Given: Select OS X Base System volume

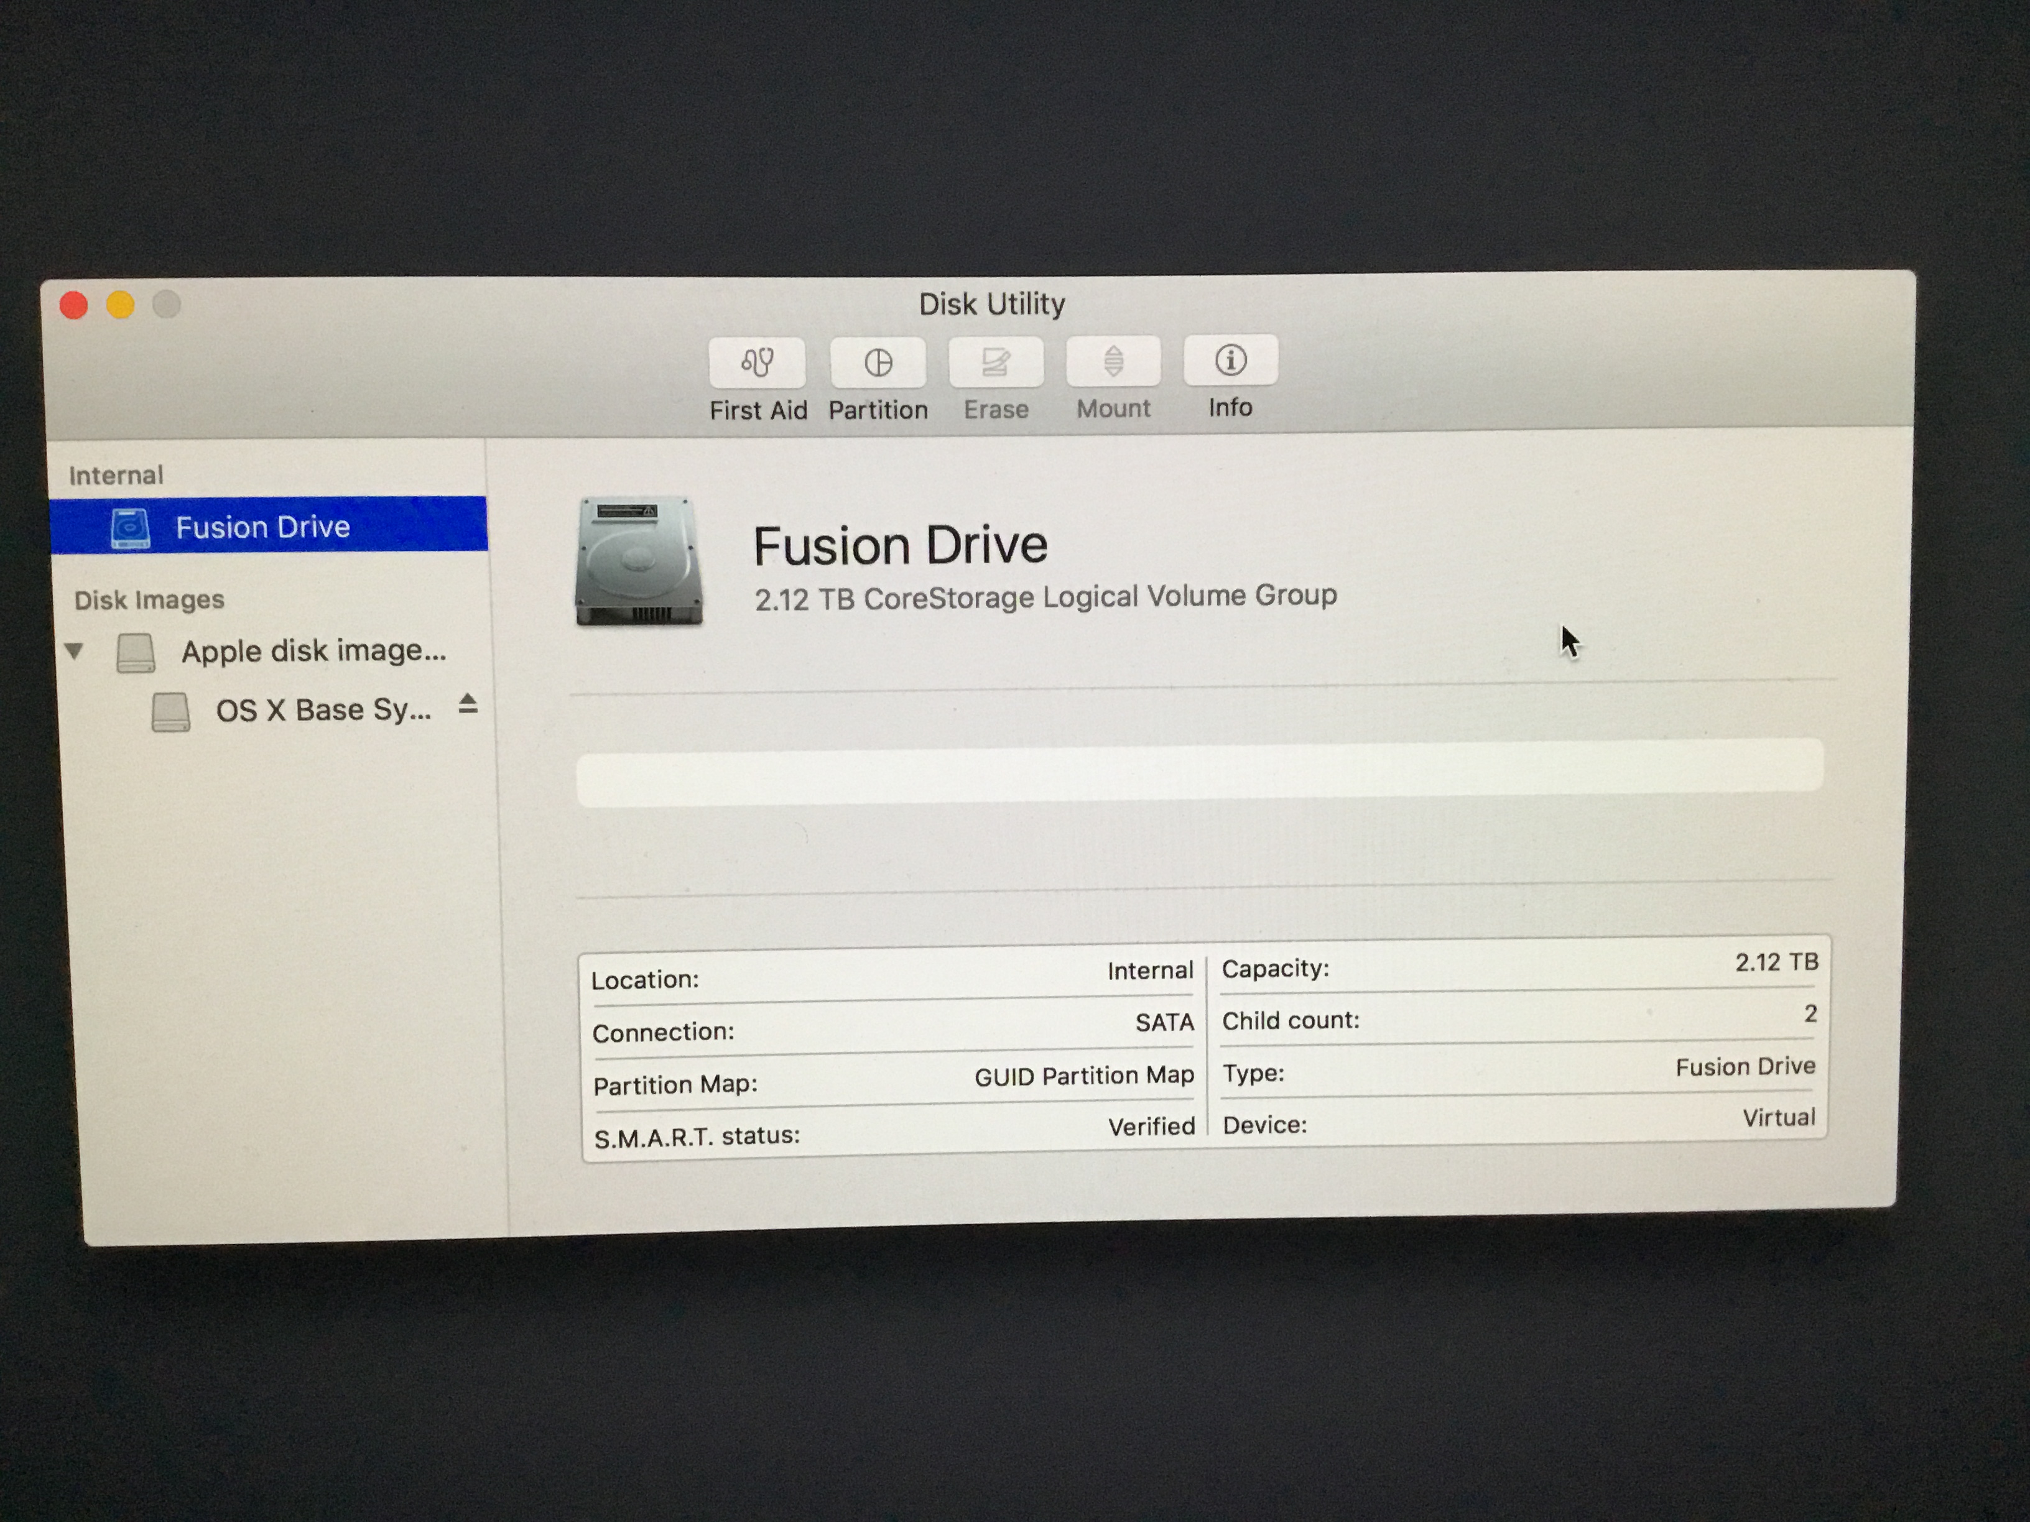Looking at the screenshot, I should (x=323, y=710).
